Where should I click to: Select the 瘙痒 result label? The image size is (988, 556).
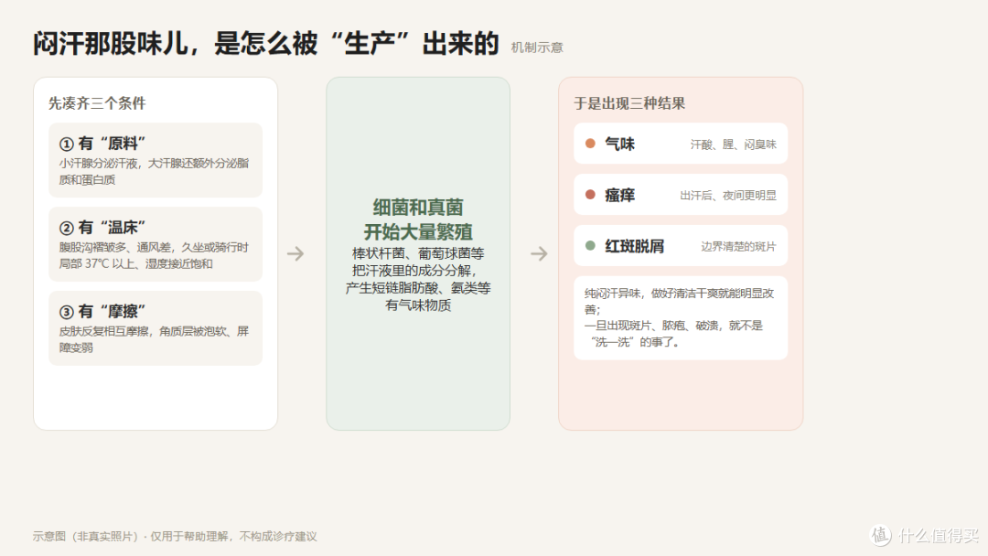click(620, 195)
